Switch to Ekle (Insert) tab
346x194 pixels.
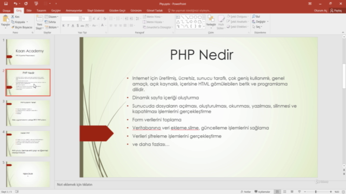29,11
